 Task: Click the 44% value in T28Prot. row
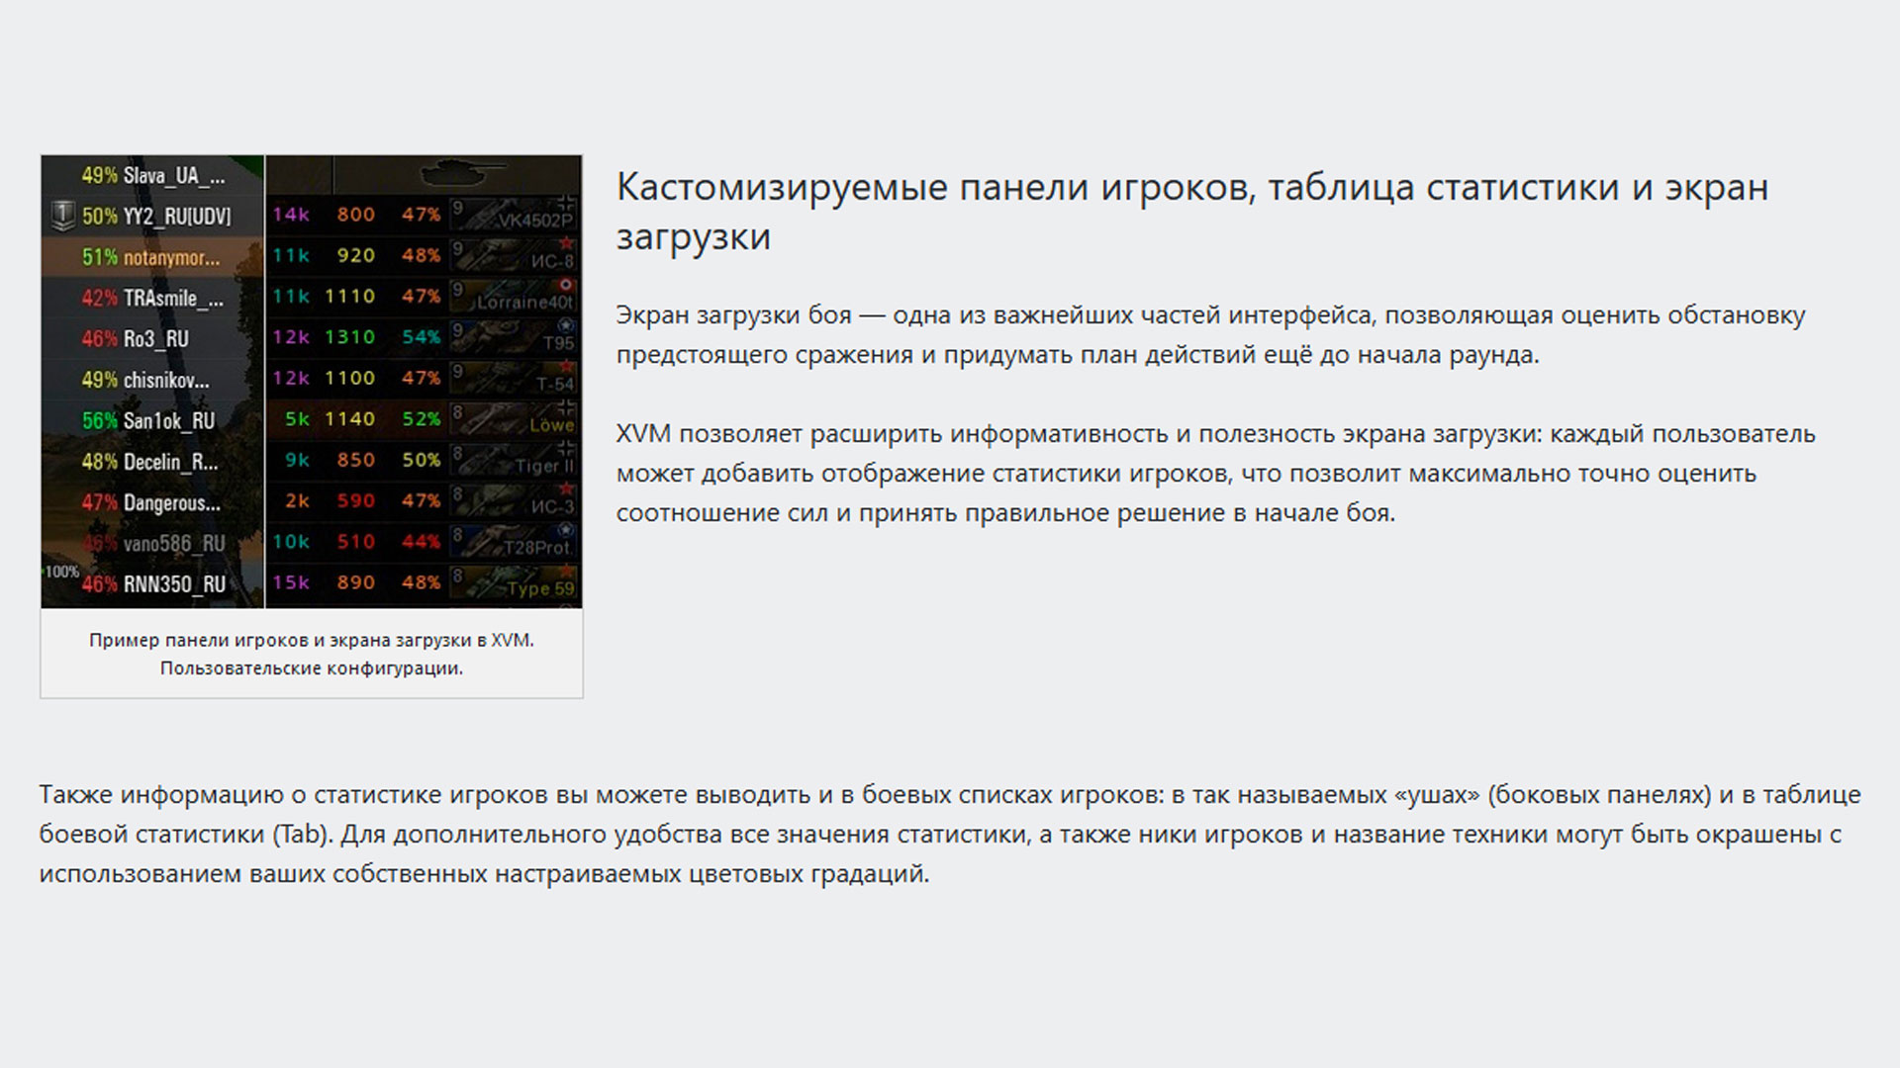(422, 542)
